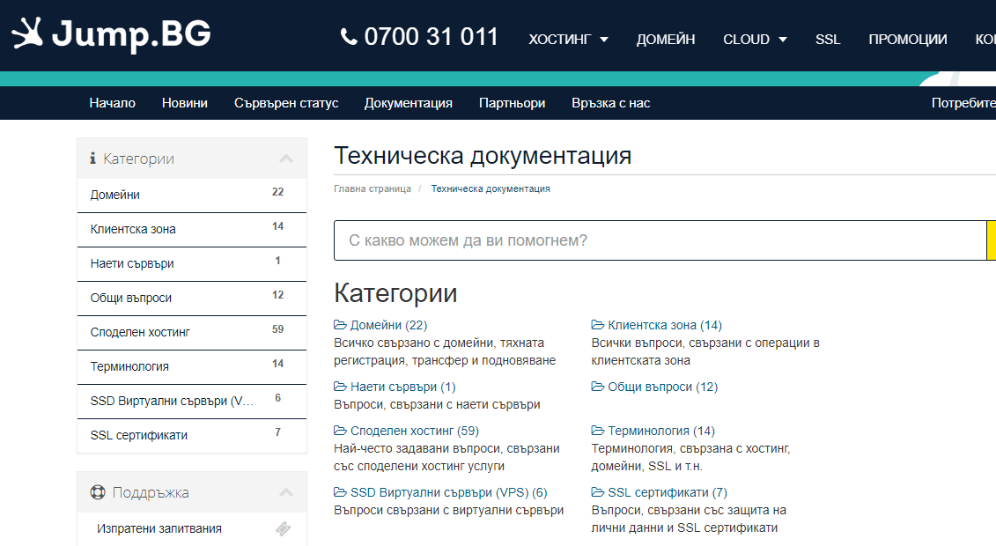996x546 pixels.
Task: Click the phone icon beside 0700 31 011
Action: point(349,37)
